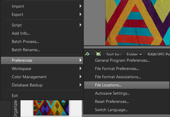The image size is (170, 117).
Task: Open the Database Backup submenu
Action: coord(42,85)
